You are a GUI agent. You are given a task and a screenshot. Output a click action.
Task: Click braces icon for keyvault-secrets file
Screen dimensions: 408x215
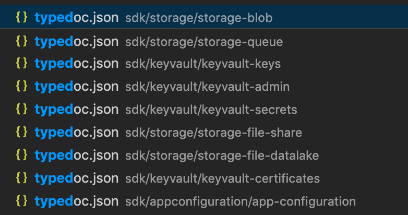click(21, 109)
